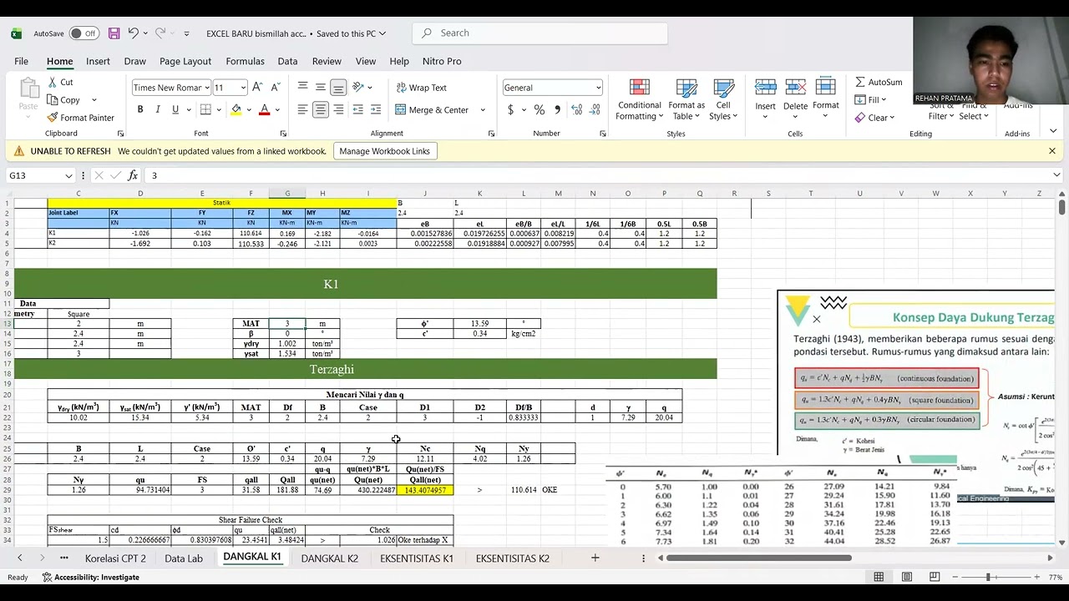The image size is (1069, 601).
Task: Click the Insert Function fx icon
Action: pyautogui.click(x=133, y=175)
